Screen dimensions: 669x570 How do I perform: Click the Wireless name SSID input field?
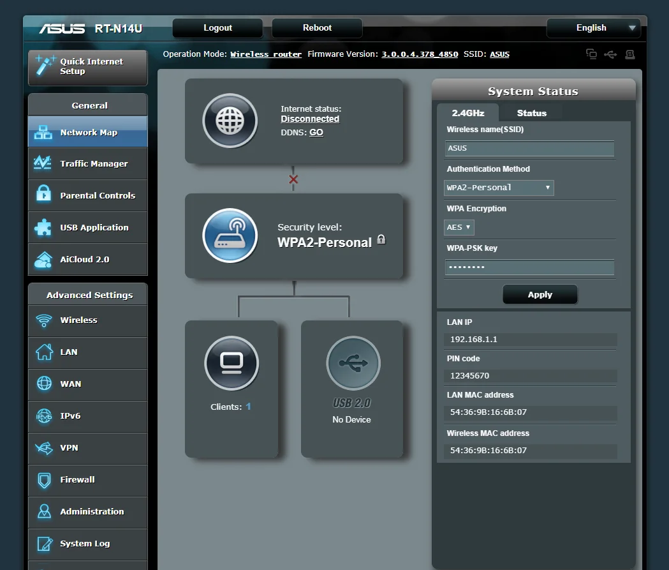pos(529,148)
